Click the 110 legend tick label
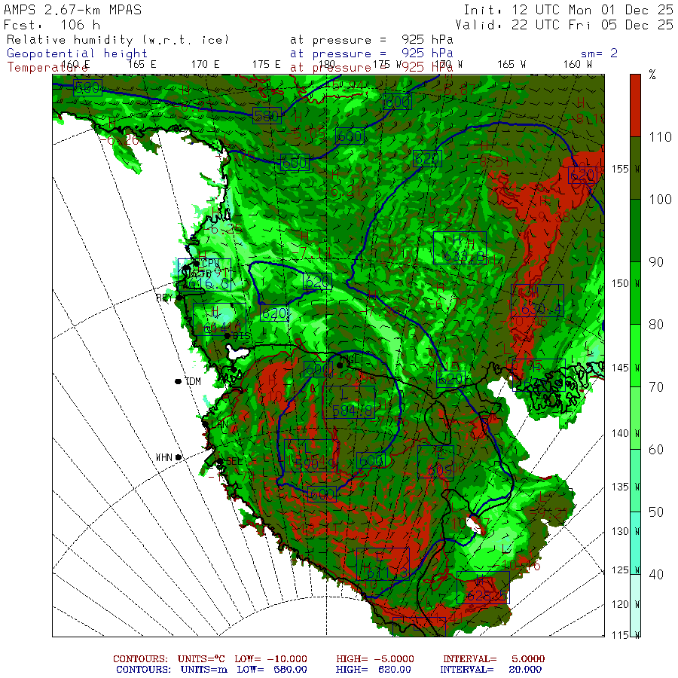678x678 pixels. coord(660,137)
